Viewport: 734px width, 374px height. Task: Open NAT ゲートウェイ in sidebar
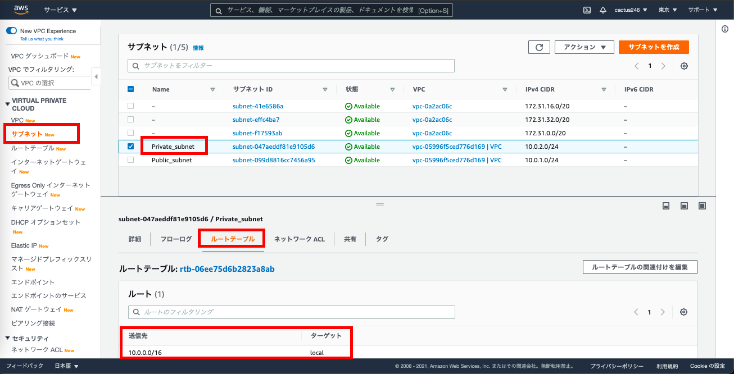pyautogui.click(x=37, y=309)
